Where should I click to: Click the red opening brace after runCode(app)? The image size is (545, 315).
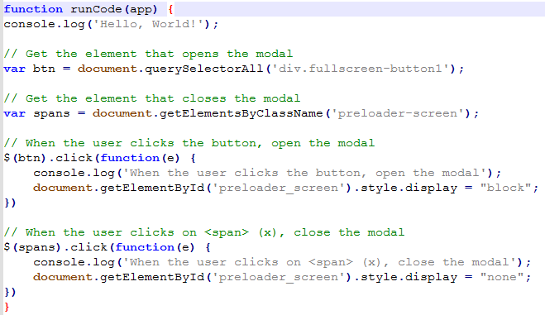[170, 9]
